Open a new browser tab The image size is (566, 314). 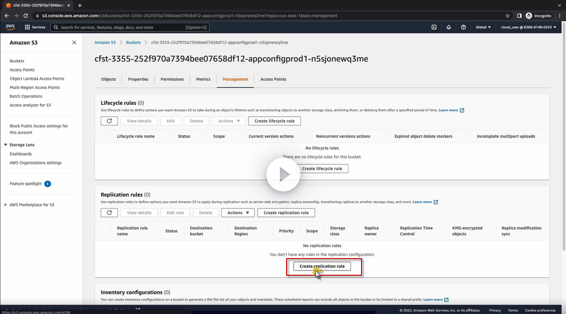pyautogui.click(x=80, y=5)
